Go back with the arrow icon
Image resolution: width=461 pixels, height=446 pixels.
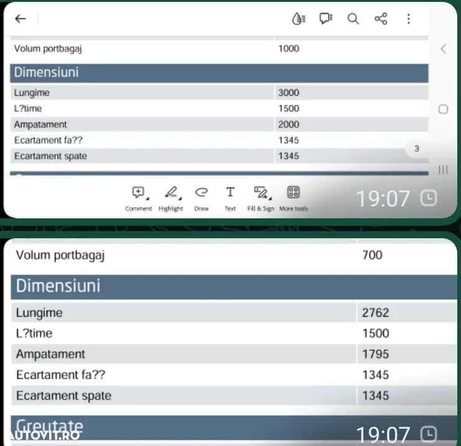(21, 19)
